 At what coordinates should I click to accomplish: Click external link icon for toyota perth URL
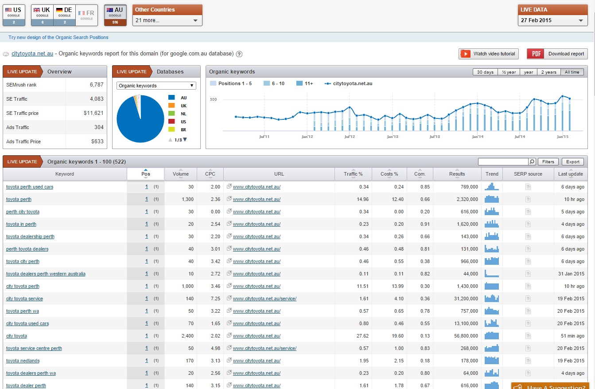point(229,199)
